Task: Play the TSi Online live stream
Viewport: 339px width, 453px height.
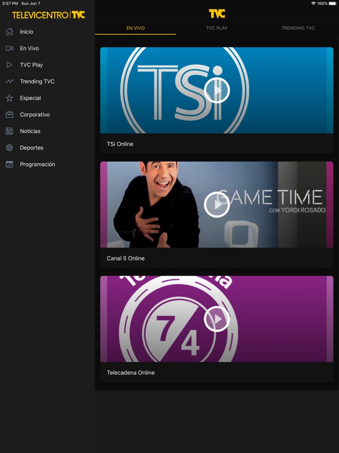Action: (x=217, y=90)
